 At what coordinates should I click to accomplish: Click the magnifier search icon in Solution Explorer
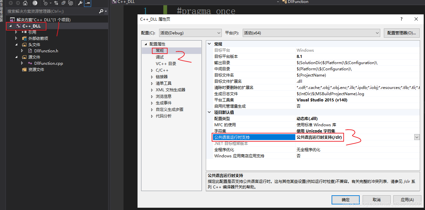point(101,11)
